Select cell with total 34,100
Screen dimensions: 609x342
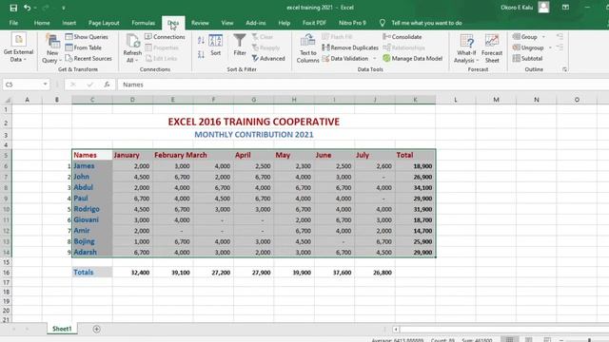tap(415, 188)
